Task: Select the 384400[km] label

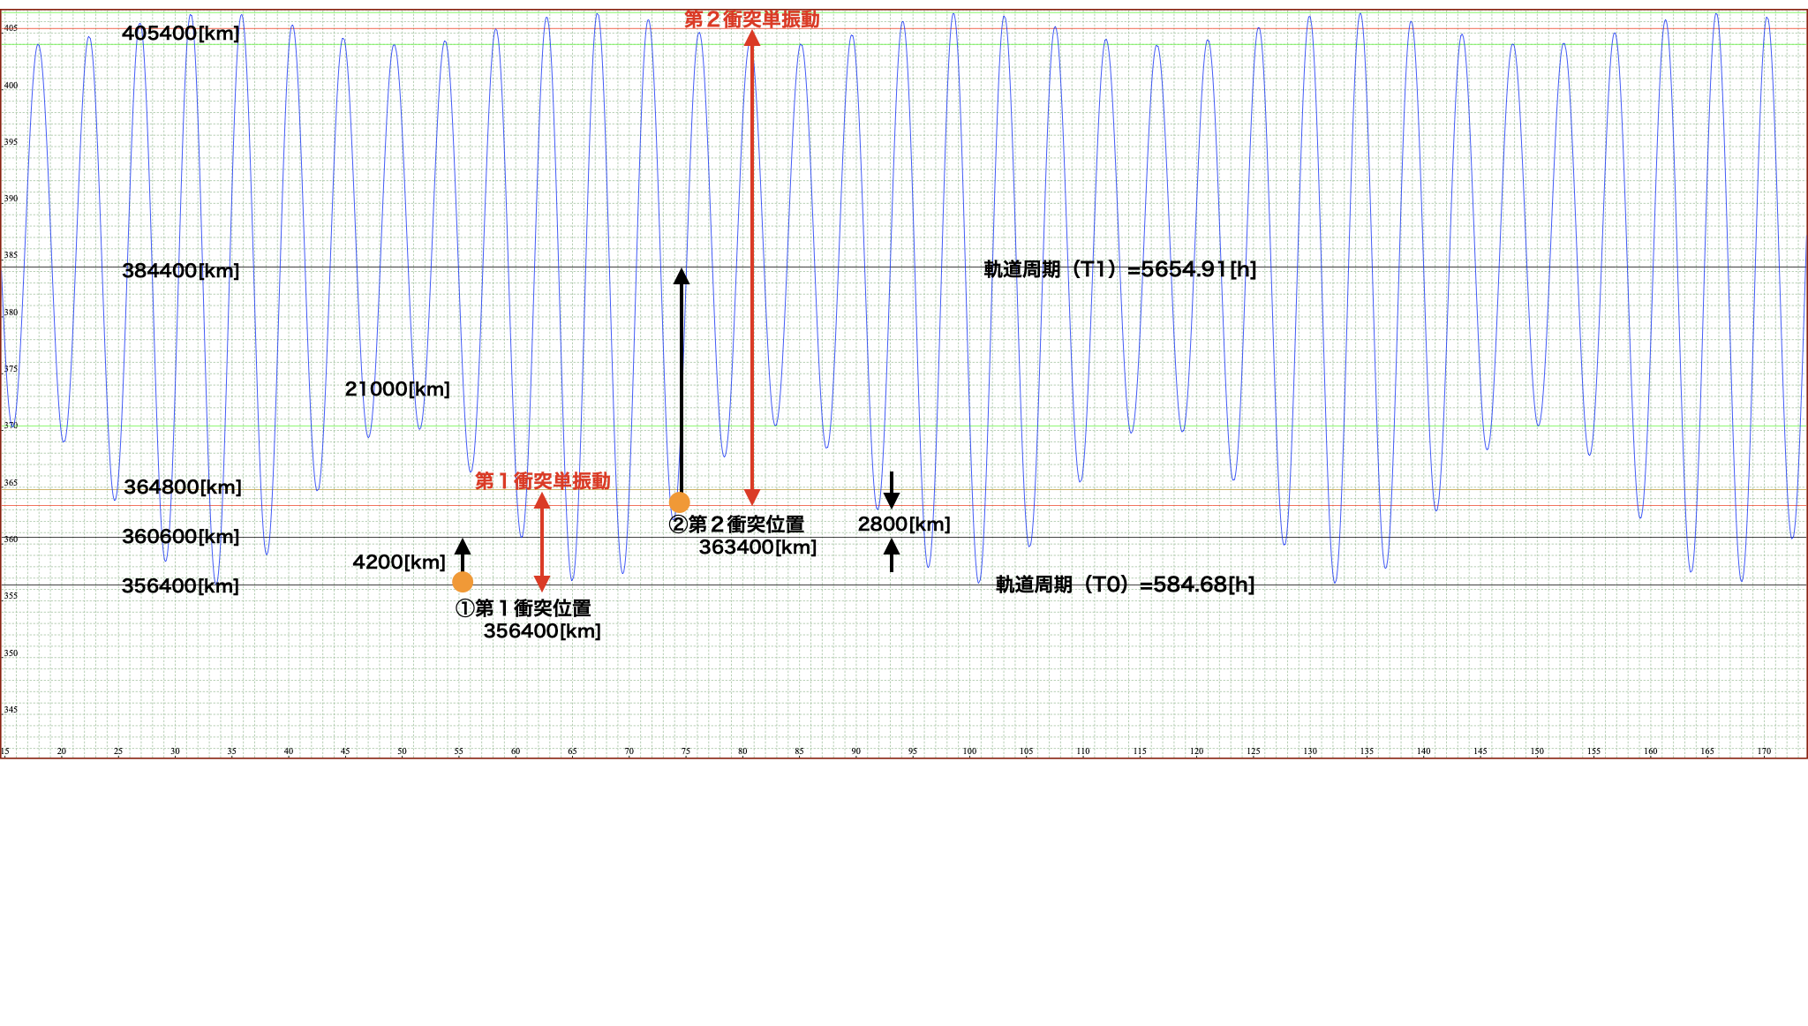Action: pos(181,271)
